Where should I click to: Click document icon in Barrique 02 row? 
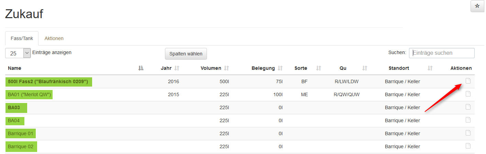click(468, 146)
